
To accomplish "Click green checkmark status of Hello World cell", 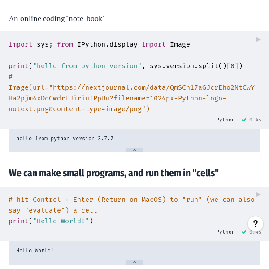I will coord(244,232).
